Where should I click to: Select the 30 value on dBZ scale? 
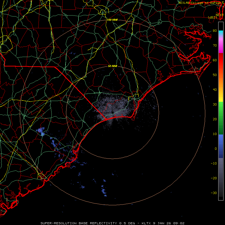(215, 104)
